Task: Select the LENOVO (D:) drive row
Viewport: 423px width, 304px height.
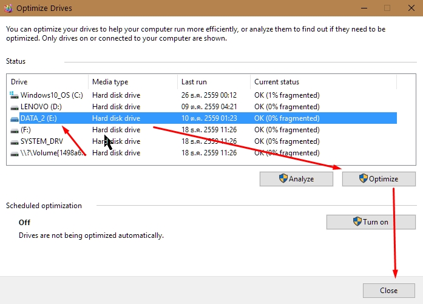Action: pyautogui.click(x=202, y=107)
